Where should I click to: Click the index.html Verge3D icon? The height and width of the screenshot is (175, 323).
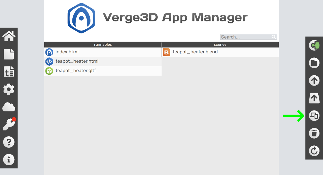(x=49, y=52)
